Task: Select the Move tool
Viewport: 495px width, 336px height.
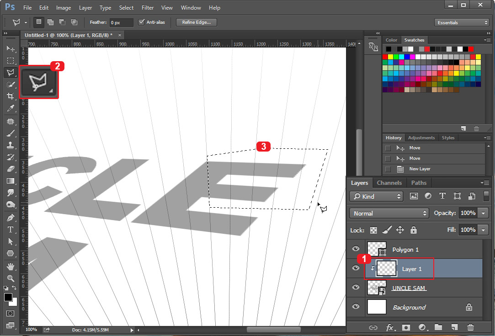Action: 10,49
